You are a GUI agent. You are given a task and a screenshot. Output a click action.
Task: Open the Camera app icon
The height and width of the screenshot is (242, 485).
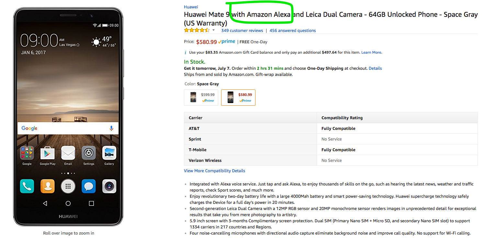point(109,186)
